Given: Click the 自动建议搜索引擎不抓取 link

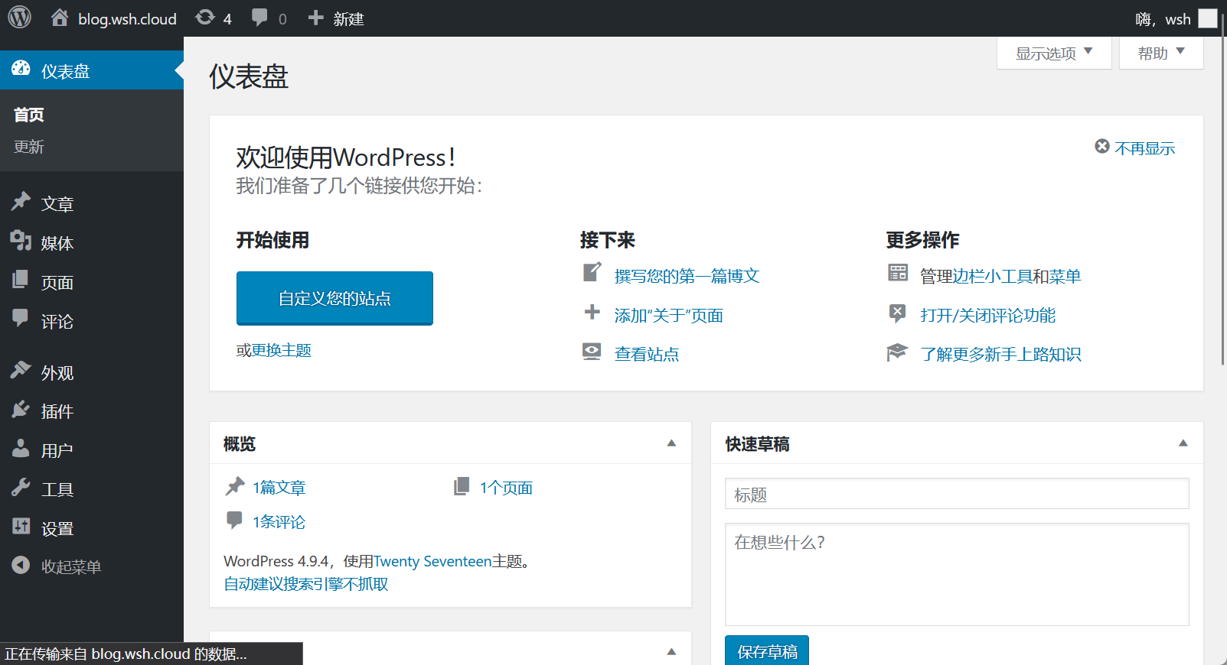Looking at the screenshot, I should (306, 584).
